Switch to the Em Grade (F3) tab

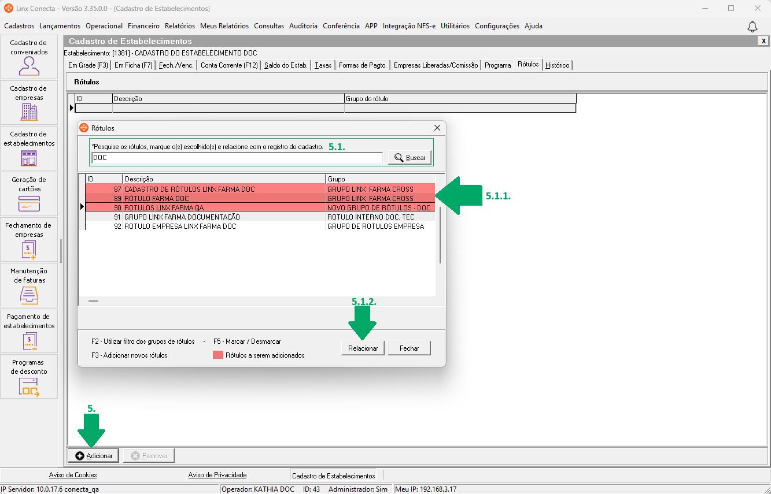(88, 65)
